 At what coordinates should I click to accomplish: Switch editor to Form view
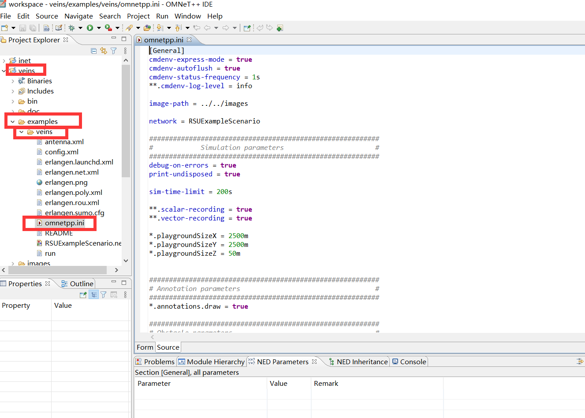[145, 347]
